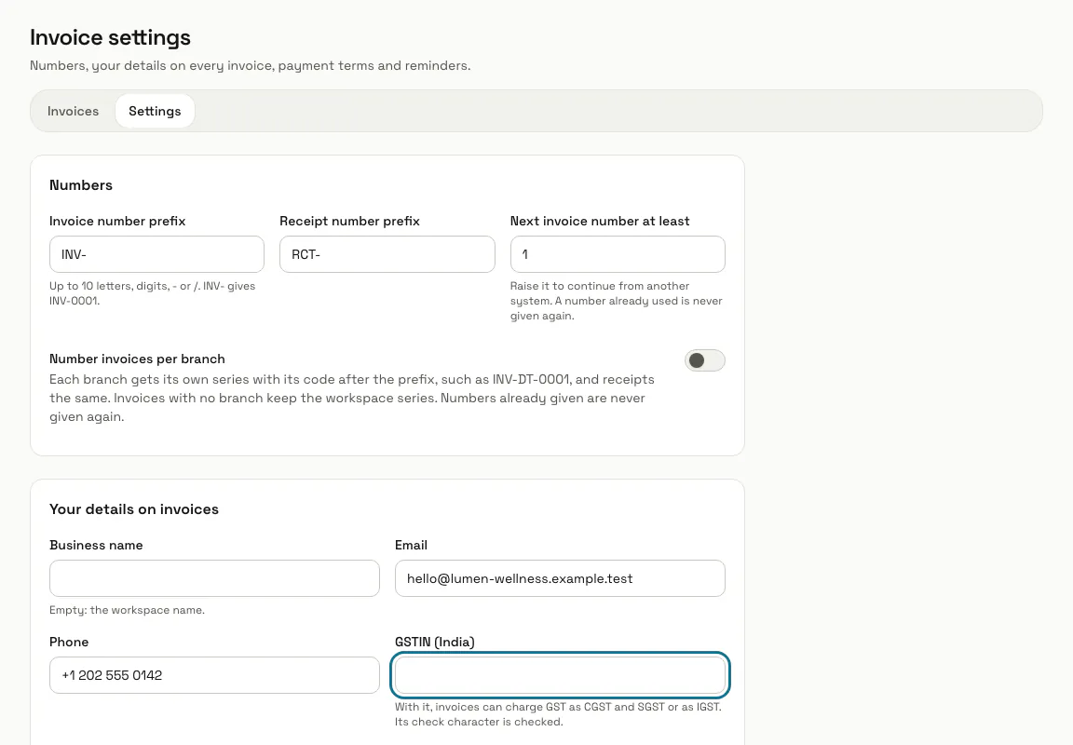Click the 'Empty: the workspace name.' hint

tap(127, 610)
